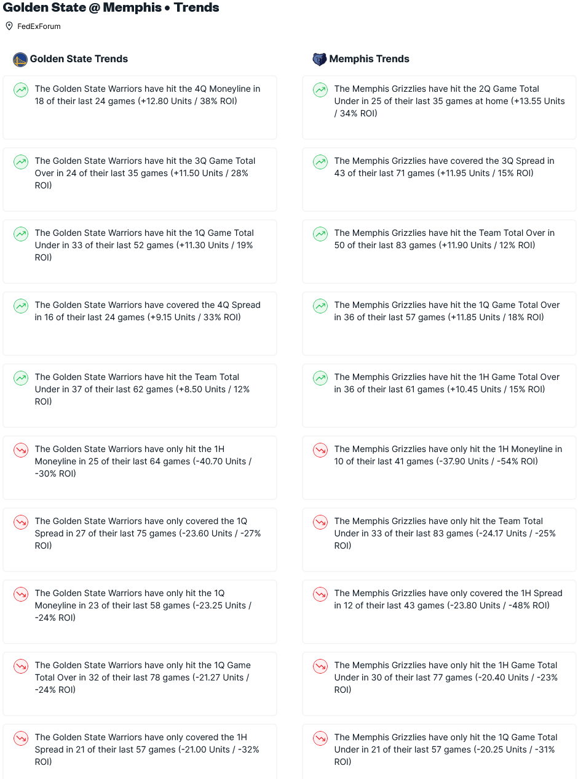The height and width of the screenshot is (779, 578).
Task: Click green uptrend icon on Warriors 4Q Moneyline trend
Action: click(21, 90)
